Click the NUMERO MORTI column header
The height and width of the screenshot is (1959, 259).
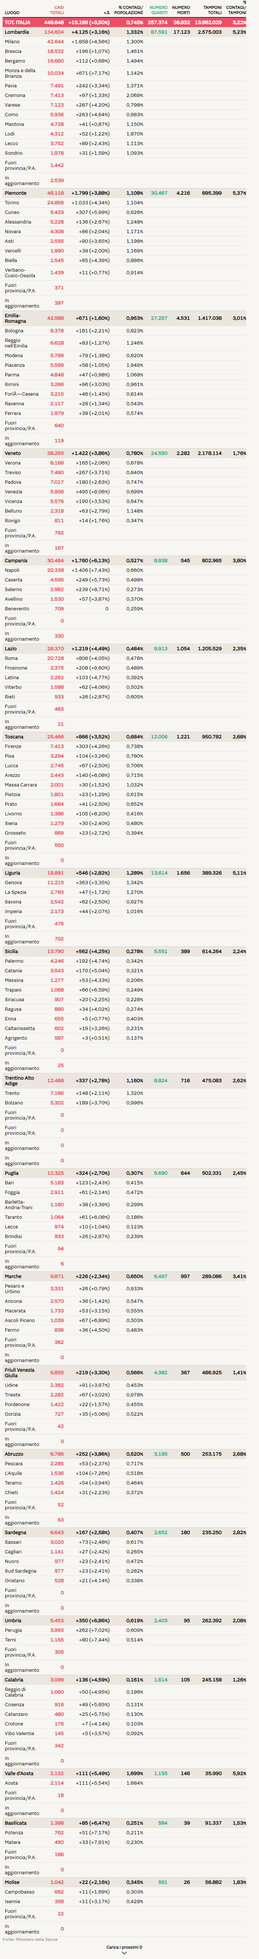tap(181, 10)
